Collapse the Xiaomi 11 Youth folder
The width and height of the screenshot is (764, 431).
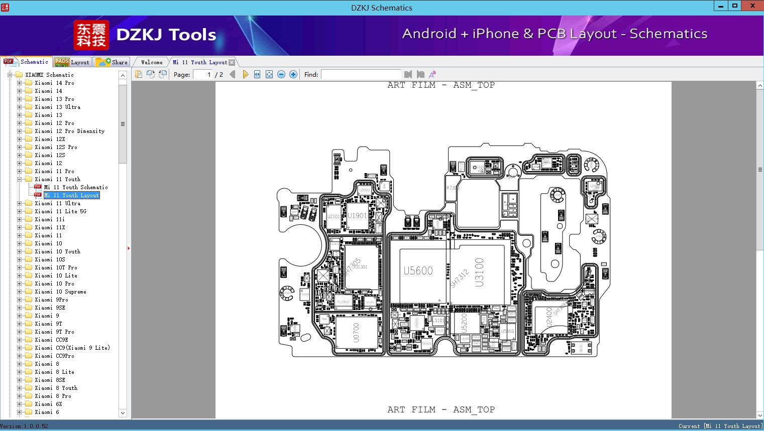point(19,179)
